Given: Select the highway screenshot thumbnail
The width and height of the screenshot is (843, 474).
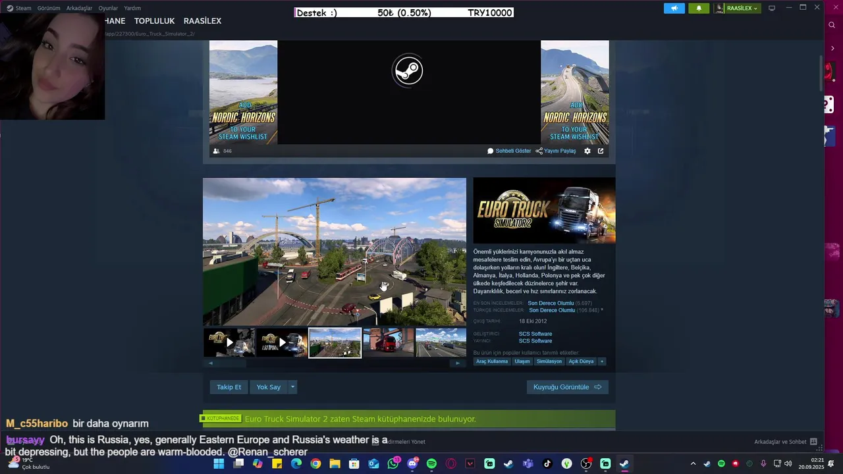Looking at the screenshot, I should pos(441,342).
